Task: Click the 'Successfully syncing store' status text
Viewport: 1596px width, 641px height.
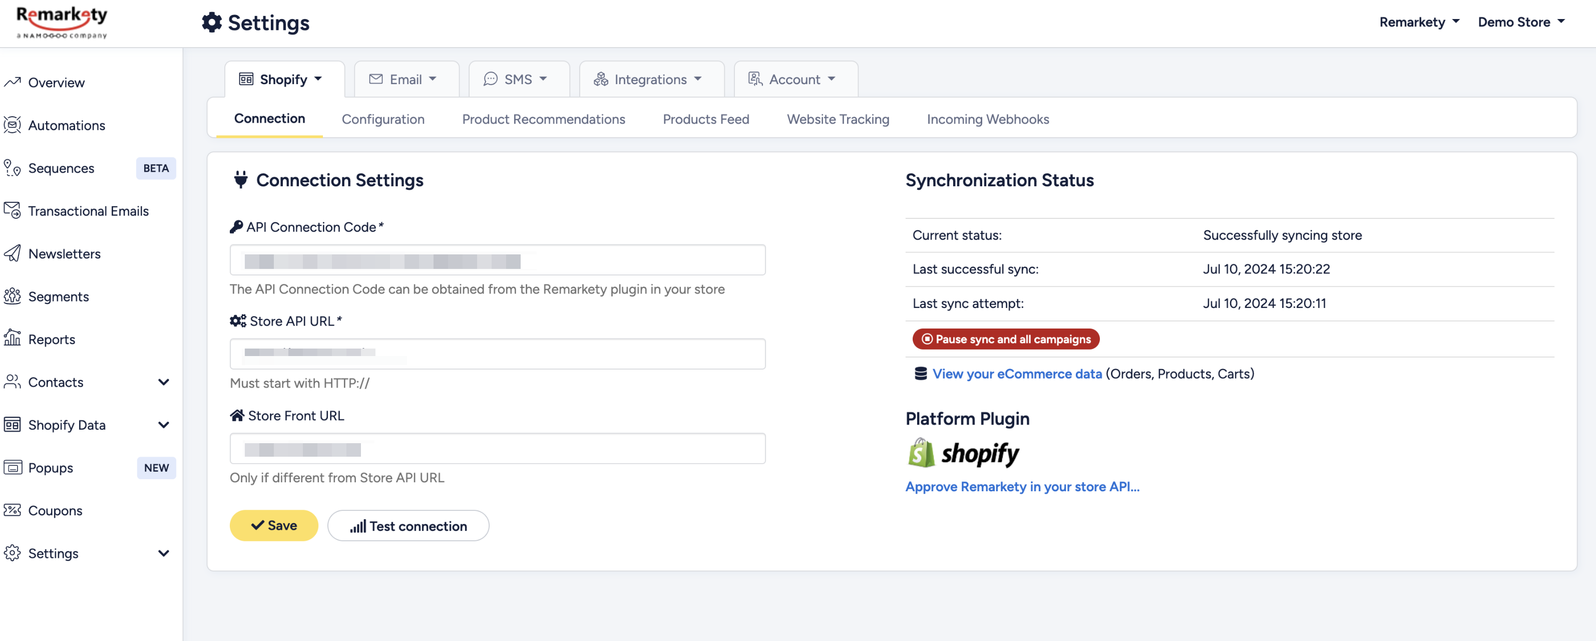Action: tap(1282, 234)
